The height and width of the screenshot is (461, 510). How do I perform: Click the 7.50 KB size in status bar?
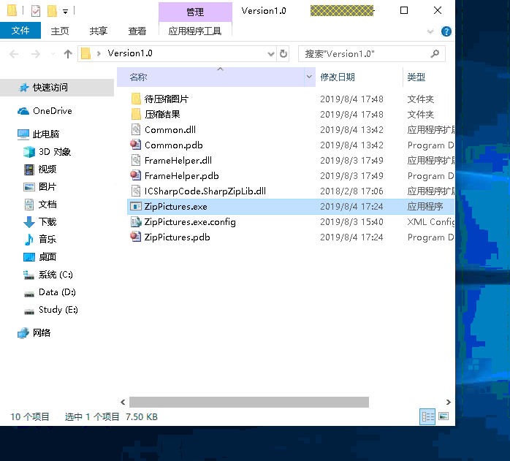142,416
